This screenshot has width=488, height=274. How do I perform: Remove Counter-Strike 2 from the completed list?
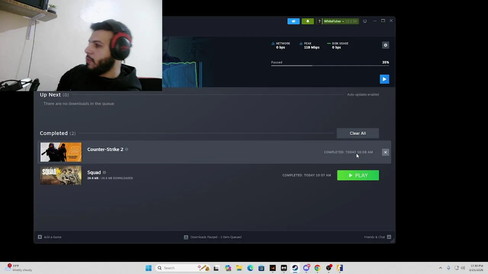tap(385, 152)
